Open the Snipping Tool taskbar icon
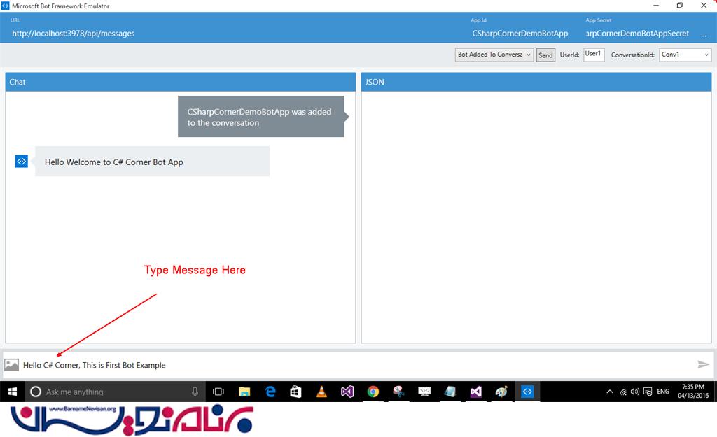The width and height of the screenshot is (717, 437). point(398,392)
